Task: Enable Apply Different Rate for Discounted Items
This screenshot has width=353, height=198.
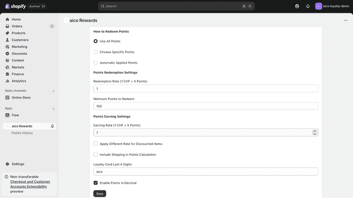Action: pos(95,144)
